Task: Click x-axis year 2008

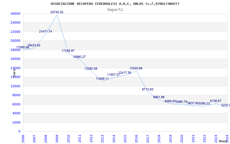Action: tap(46, 139)
